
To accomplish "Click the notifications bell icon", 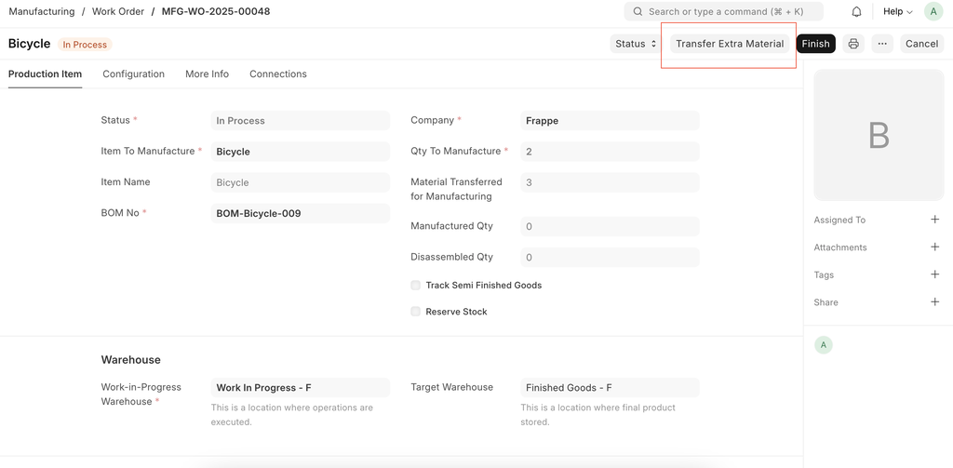I will pos(856,12).
